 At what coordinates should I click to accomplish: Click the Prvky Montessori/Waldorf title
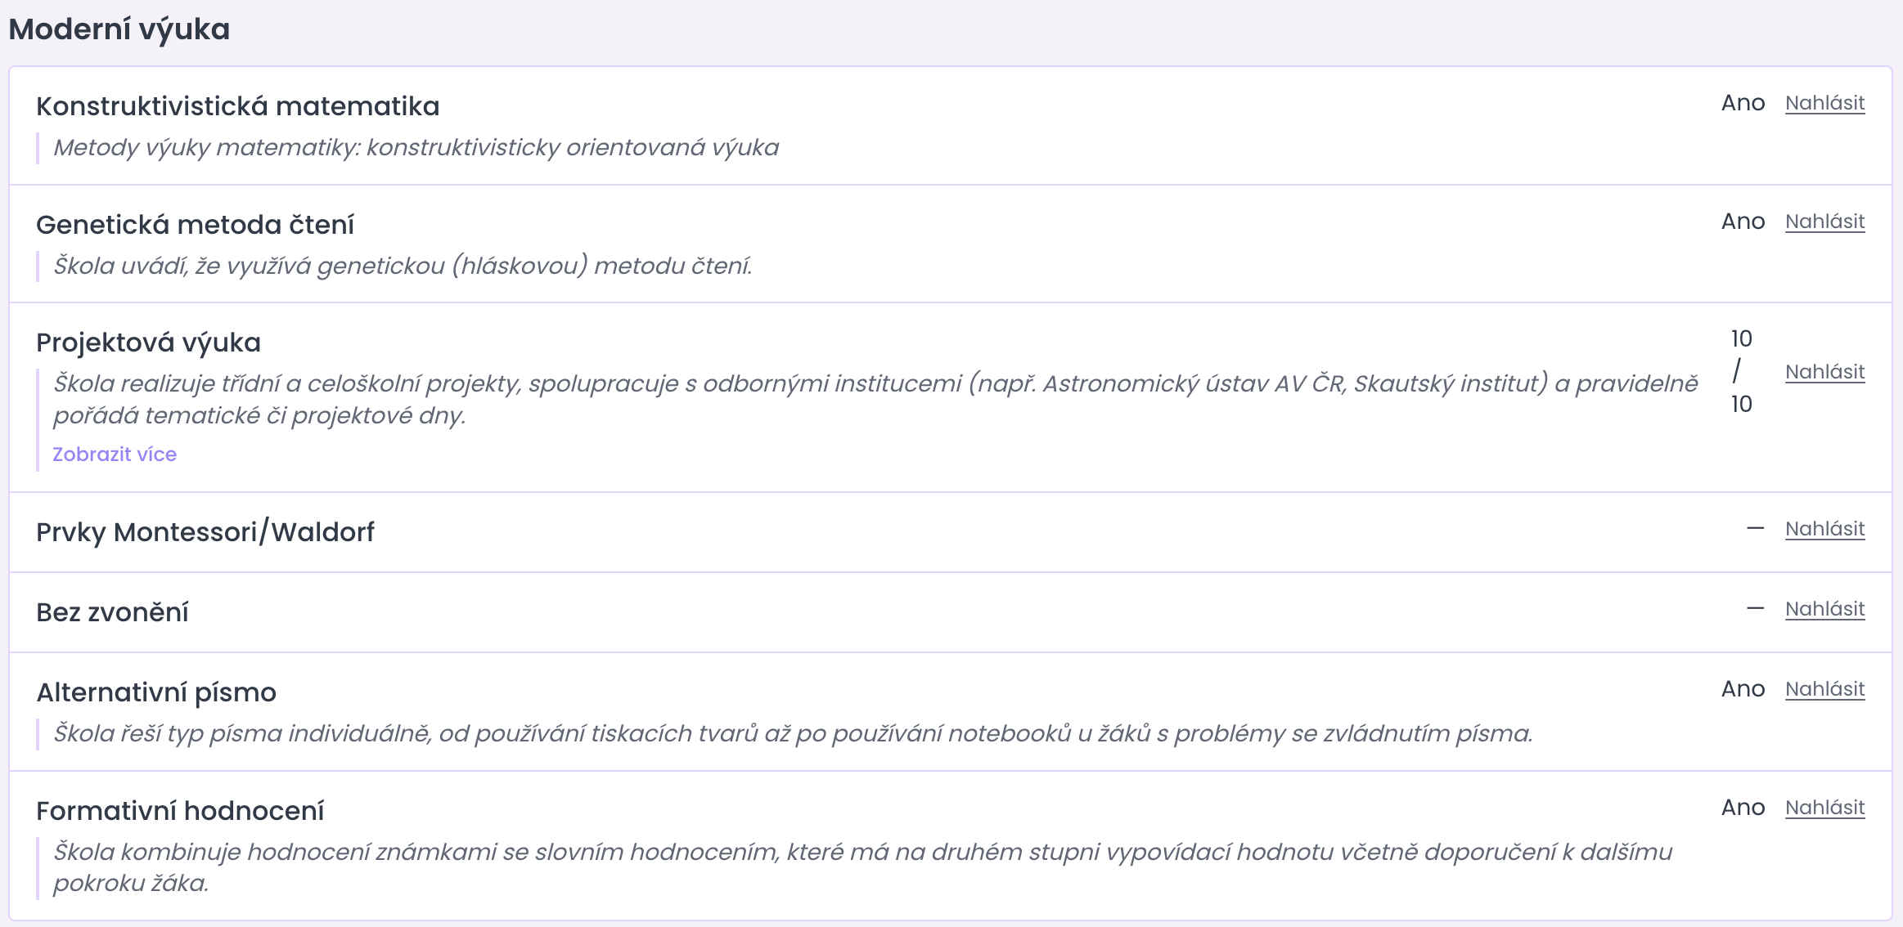[205, 532]
